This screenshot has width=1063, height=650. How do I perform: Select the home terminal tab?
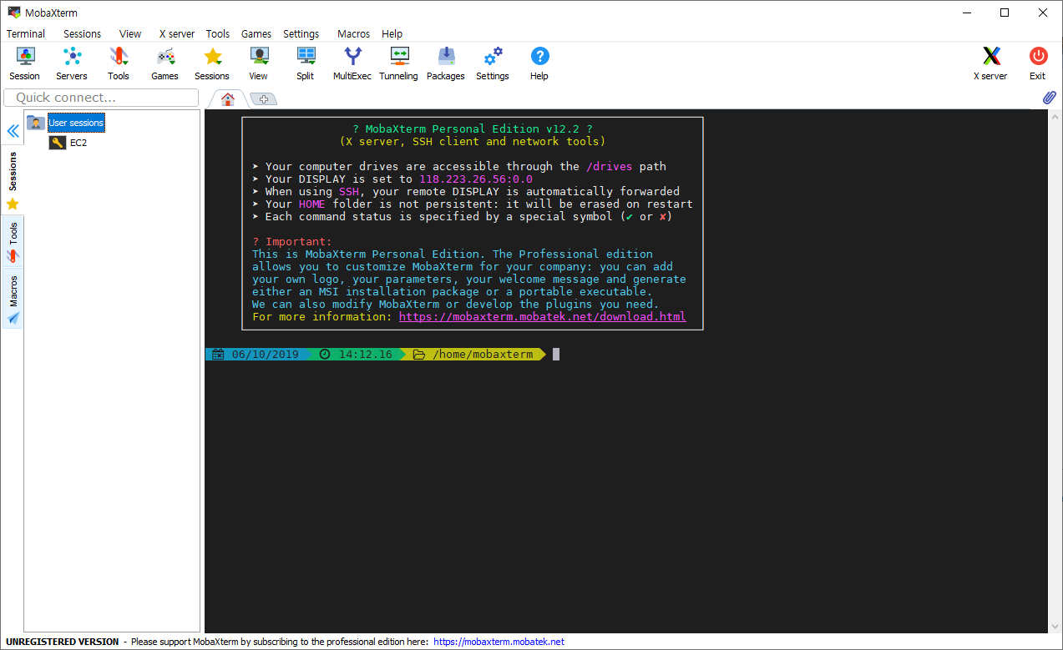click(x=227, y=99)
